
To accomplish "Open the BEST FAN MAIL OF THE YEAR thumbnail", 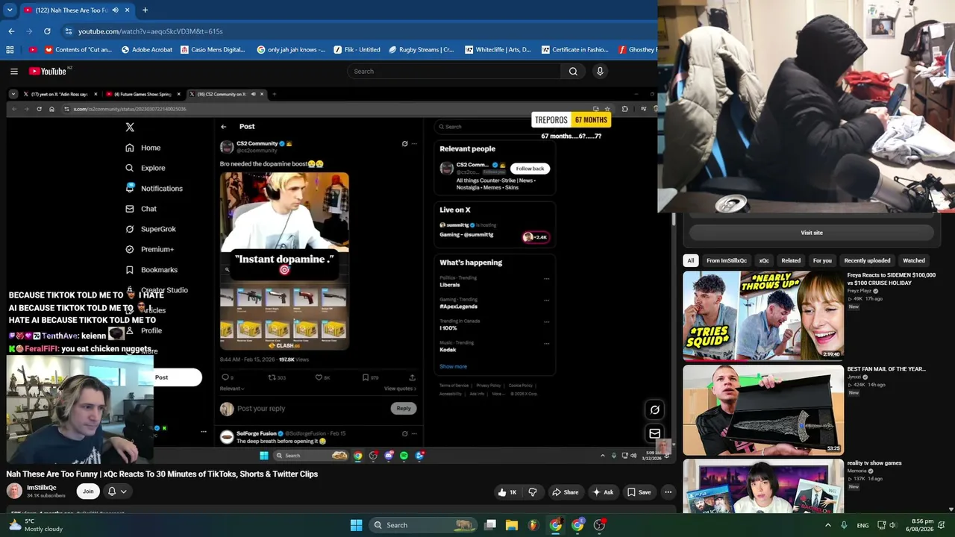I will 763,409.
